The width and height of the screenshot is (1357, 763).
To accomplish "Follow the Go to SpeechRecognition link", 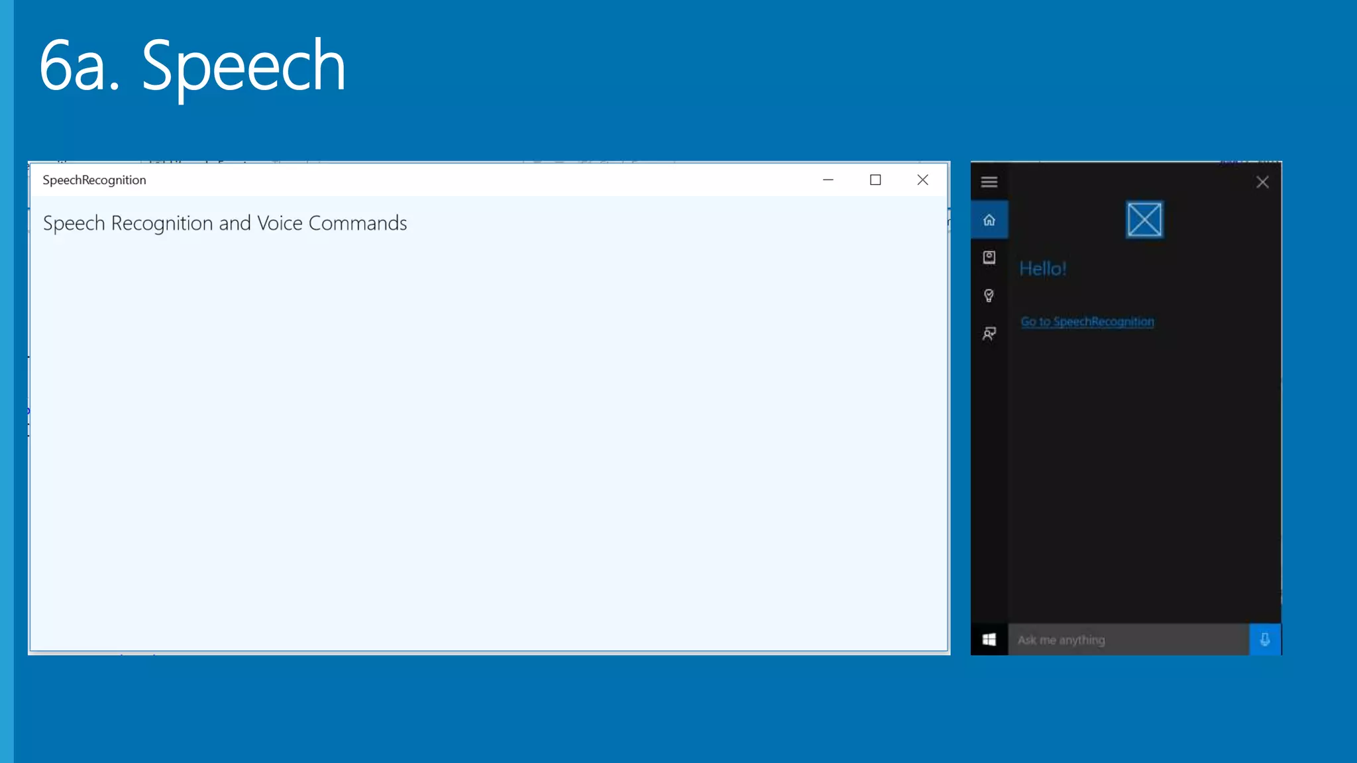I will [x=1087, y=321].
